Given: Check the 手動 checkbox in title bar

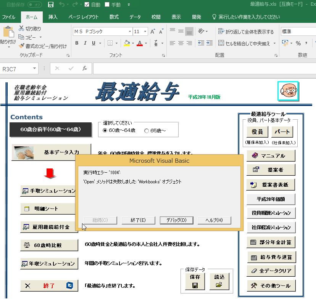Looking at the screenshot, I should click(107, 5).
